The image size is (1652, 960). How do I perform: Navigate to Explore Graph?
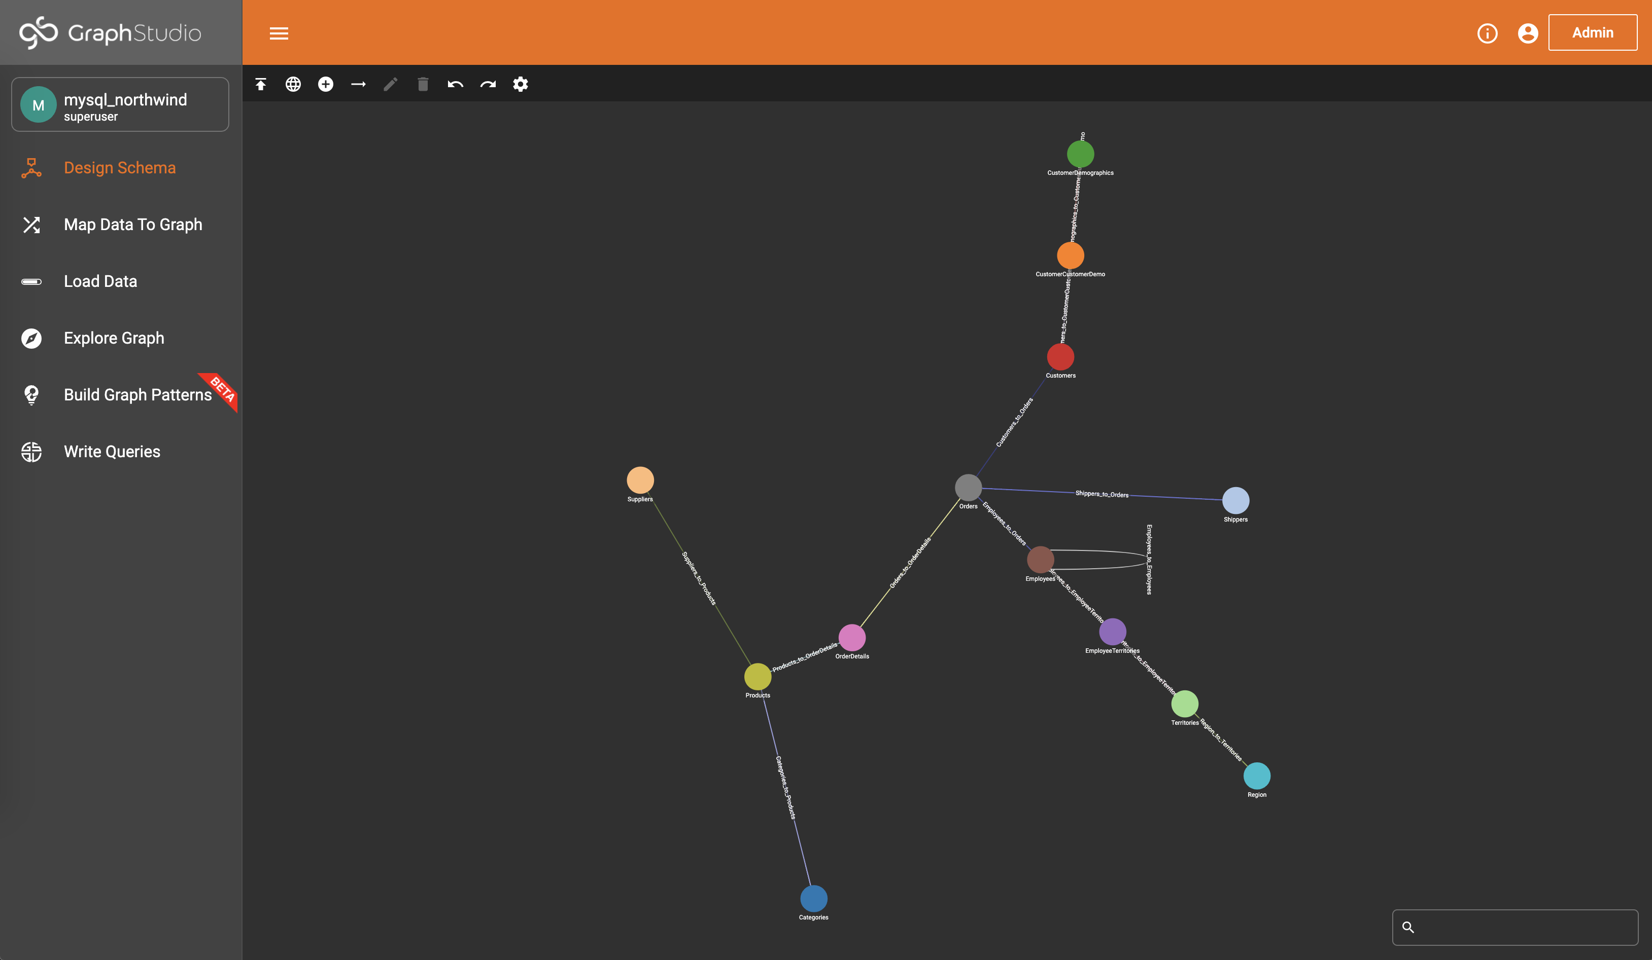pos(114,338)
